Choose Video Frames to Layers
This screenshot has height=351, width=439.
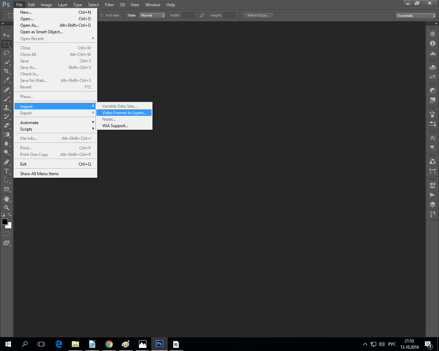(x=124, y=113)
